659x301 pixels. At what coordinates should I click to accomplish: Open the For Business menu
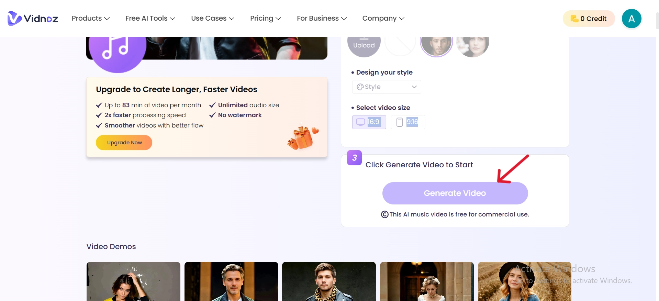point(322,18)
